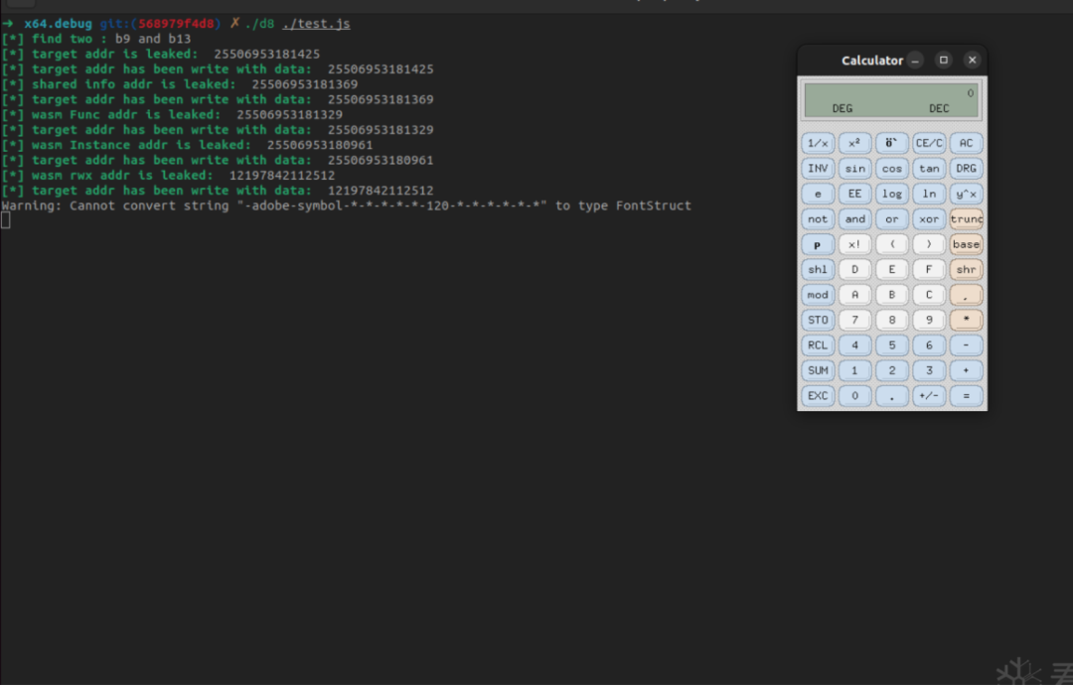
Task: Click the decimal point key
Action: [x=891, y=396]
